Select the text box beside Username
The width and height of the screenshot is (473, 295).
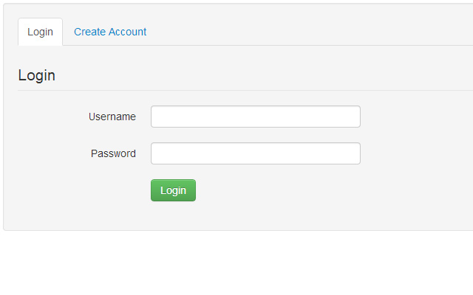tap(256, 117)
